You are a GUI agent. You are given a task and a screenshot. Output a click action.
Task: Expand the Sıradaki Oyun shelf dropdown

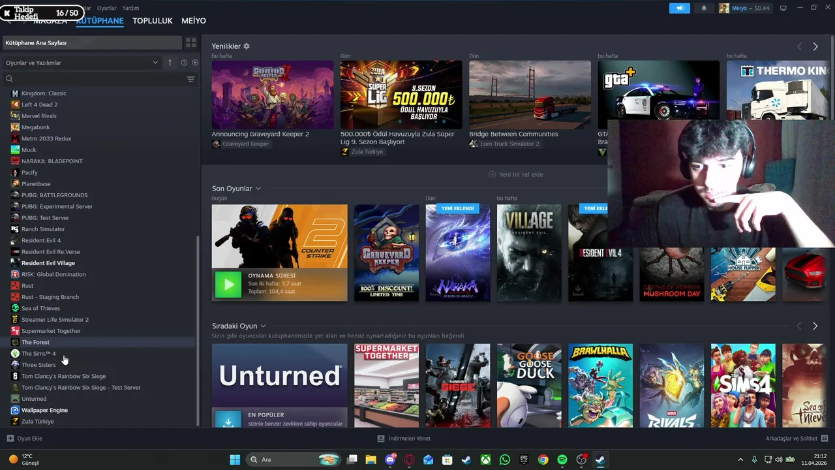264,326
